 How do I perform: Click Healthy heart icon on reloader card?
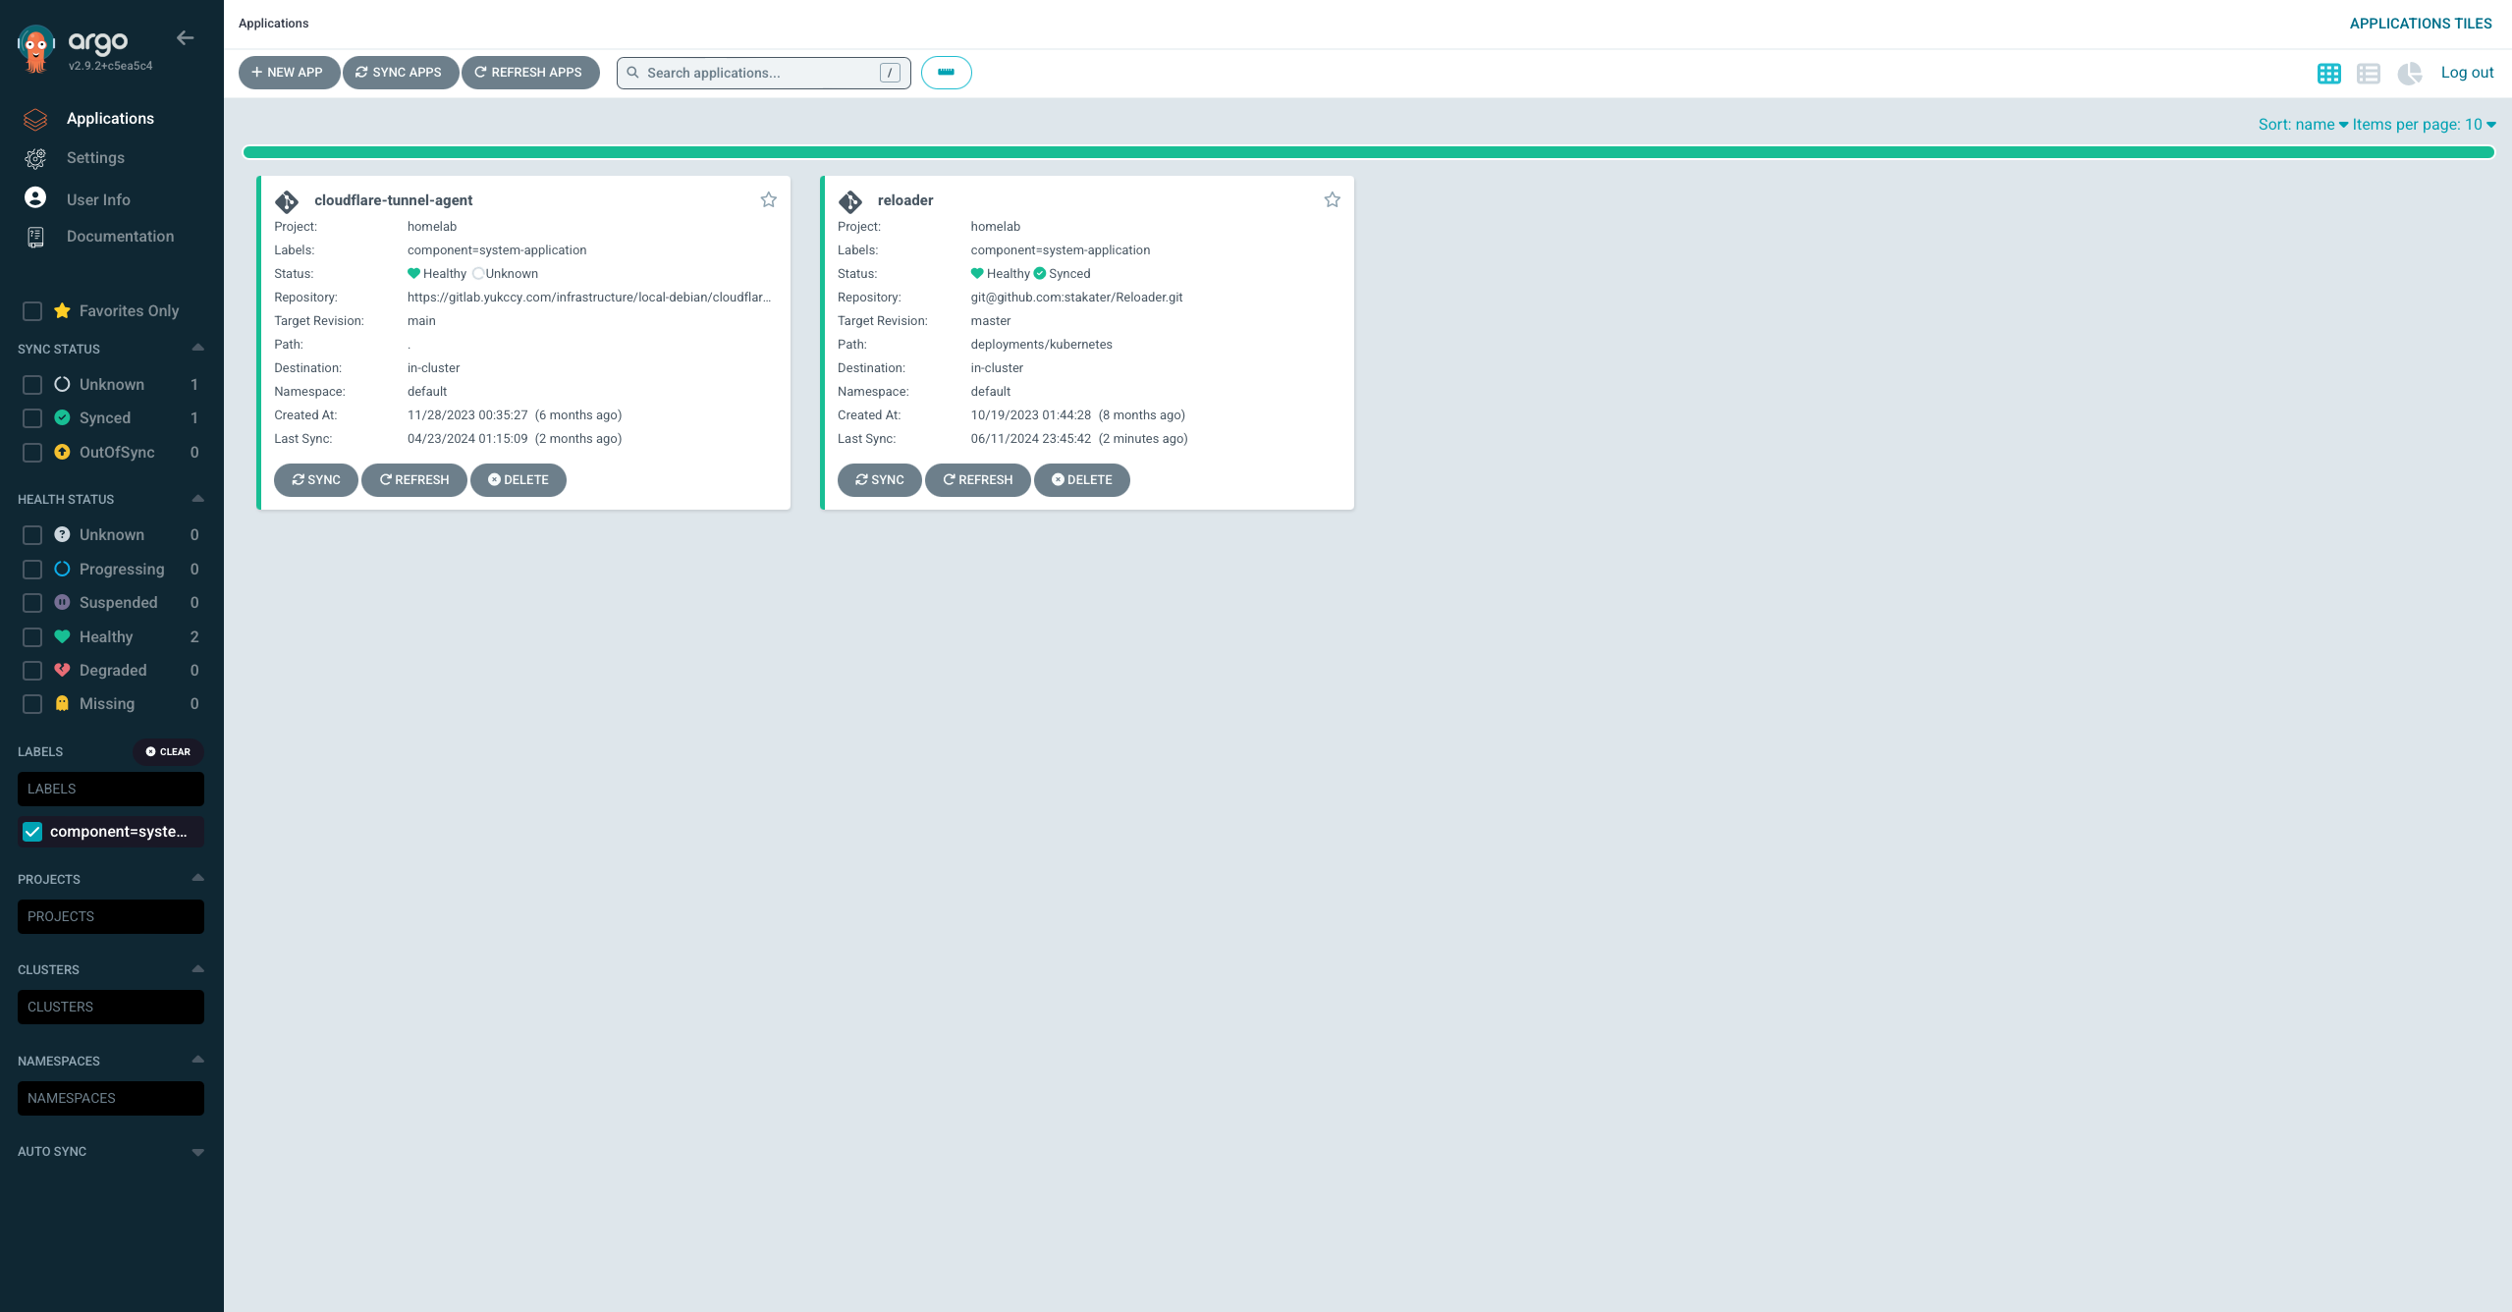[977, 273]
